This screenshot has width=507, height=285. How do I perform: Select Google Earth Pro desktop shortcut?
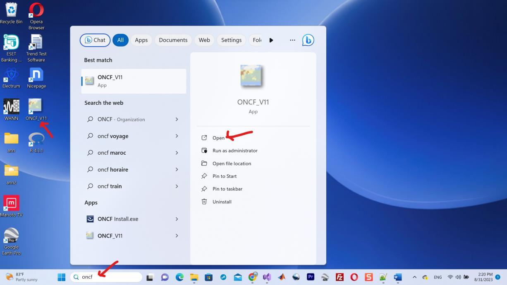(11, 241)
